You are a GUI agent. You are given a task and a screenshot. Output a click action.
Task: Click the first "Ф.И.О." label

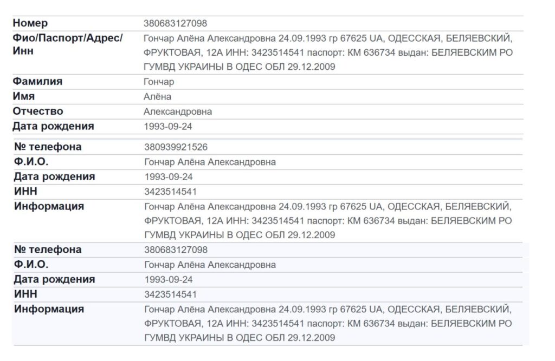[x=31, y=162]
